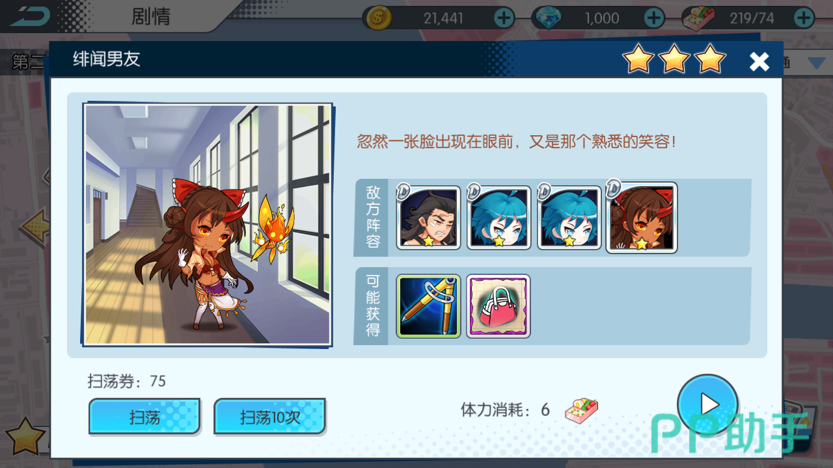The height and width of the screenshot is (468, 833).
Task: Open the difficulty dropdown arrow
Action: (816, 63)
